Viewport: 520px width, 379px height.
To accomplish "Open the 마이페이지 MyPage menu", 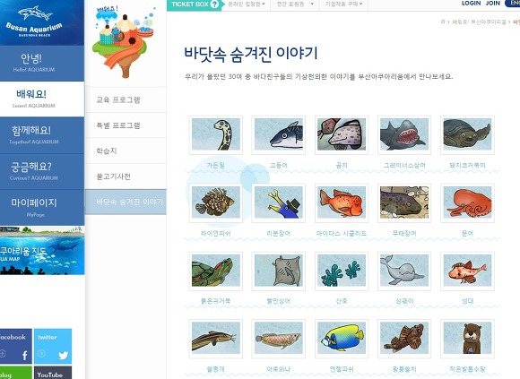I will point(42,207).
